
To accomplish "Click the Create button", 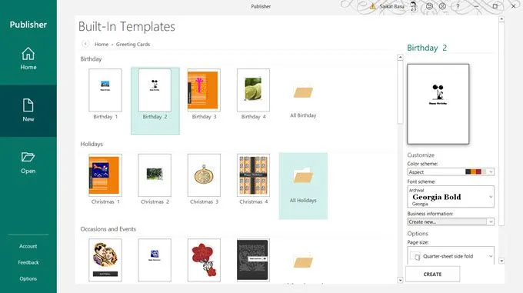I will (x=432, y=274).
